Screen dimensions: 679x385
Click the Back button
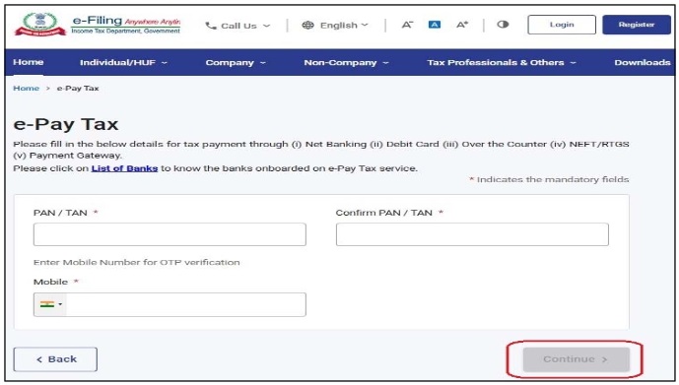55,359
